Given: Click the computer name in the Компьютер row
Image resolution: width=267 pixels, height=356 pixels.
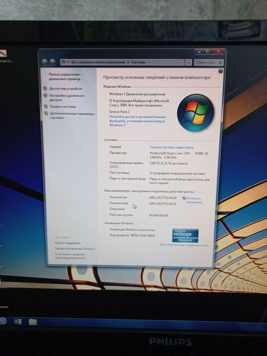Looking at the screenshot, I should pyautogui.click(x=163, y=198).
